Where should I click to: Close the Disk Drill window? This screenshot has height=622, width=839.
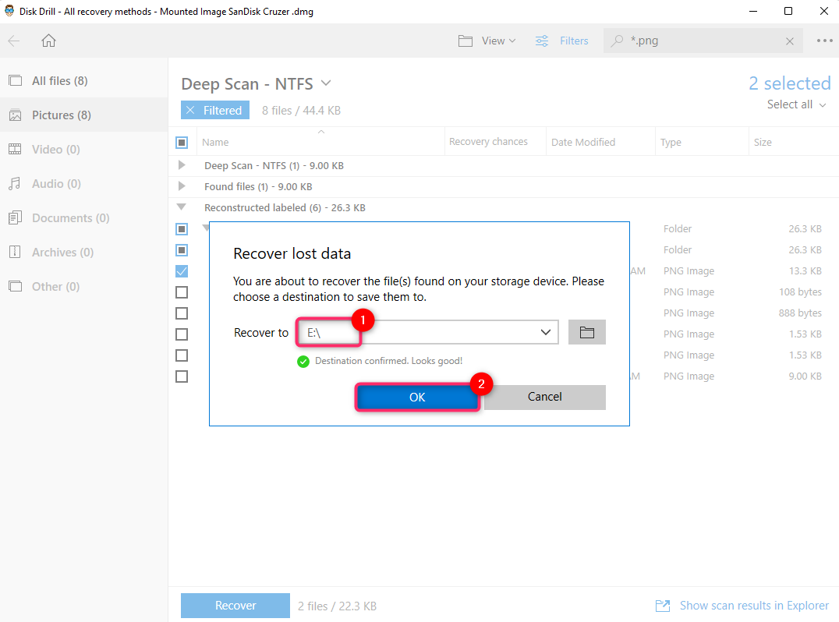(x=824, y=11)
